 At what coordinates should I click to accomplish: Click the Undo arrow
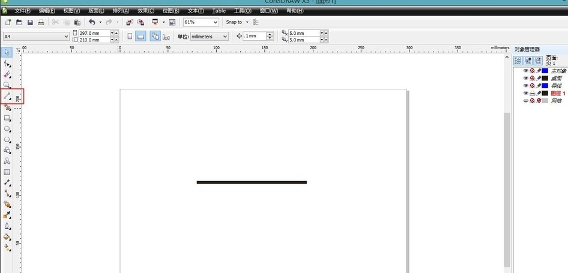92,22
